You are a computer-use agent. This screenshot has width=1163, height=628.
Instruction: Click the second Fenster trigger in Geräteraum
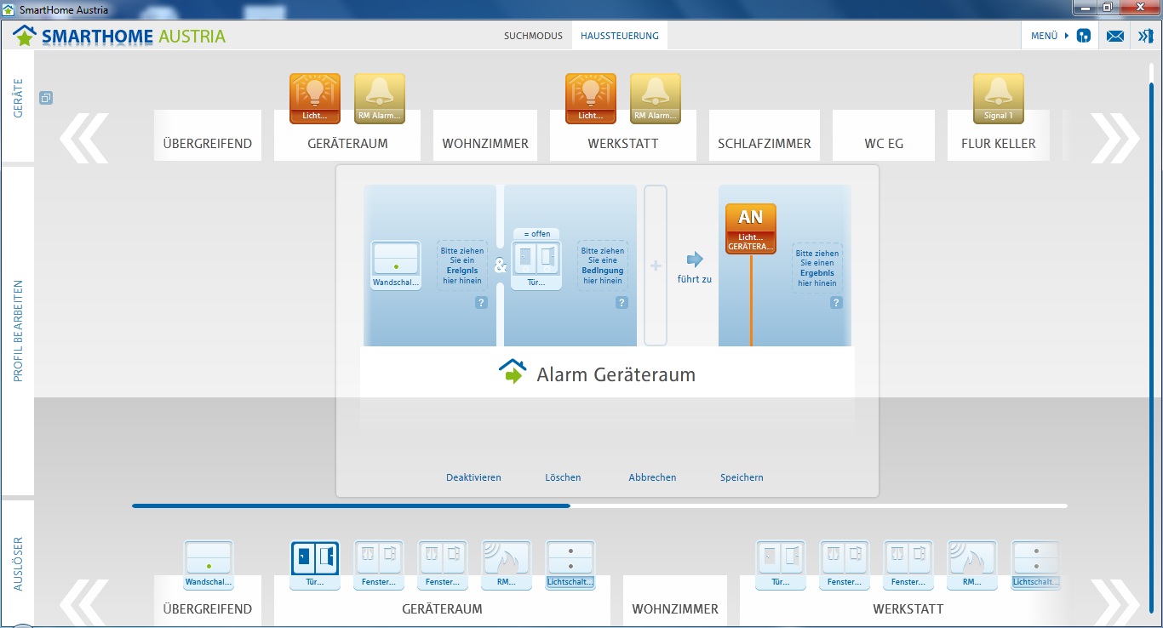pos(443,565)
